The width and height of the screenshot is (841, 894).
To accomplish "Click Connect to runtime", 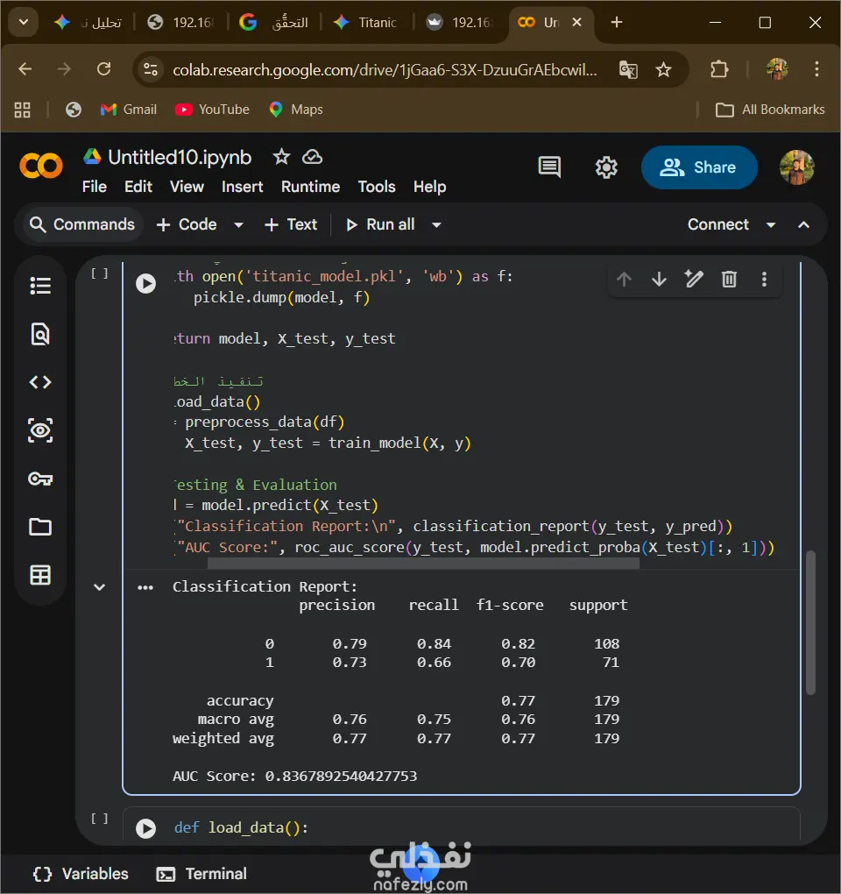I will coord(718,224).
